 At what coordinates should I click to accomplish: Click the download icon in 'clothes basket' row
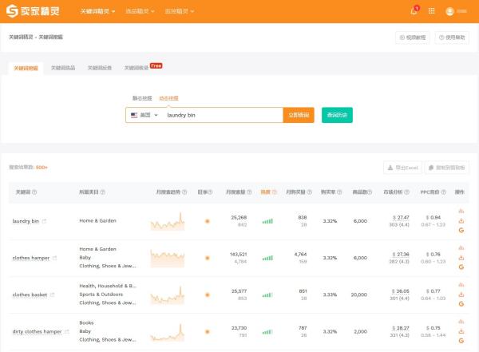[461, 295]
